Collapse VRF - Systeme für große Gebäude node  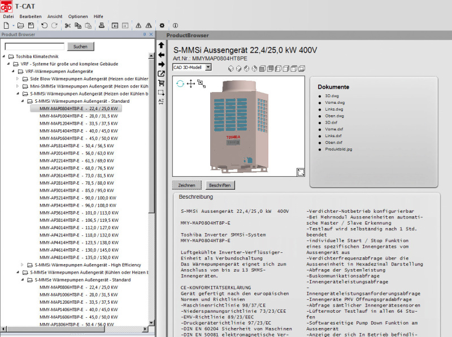(8, 64)
